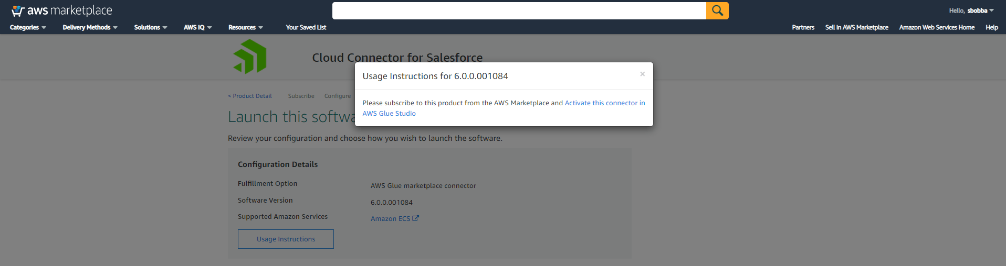Screen dimensions: 1006x266
Task: Open the Delivery Methods dropdown
Action: [90, 27]
